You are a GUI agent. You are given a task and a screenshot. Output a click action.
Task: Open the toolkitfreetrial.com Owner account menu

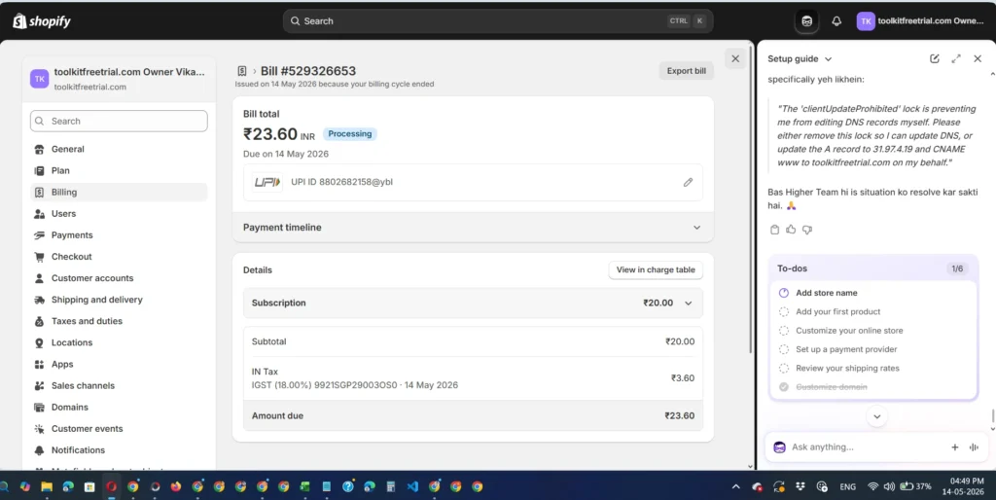coord(920,21)
